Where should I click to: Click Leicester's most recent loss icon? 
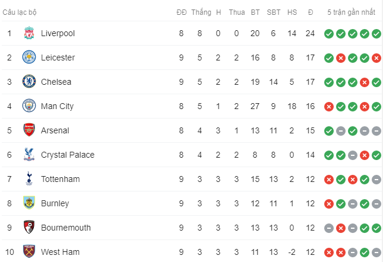tap(376, 58)
